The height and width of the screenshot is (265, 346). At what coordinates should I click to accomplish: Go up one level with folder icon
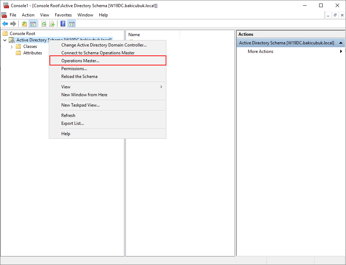24,24
